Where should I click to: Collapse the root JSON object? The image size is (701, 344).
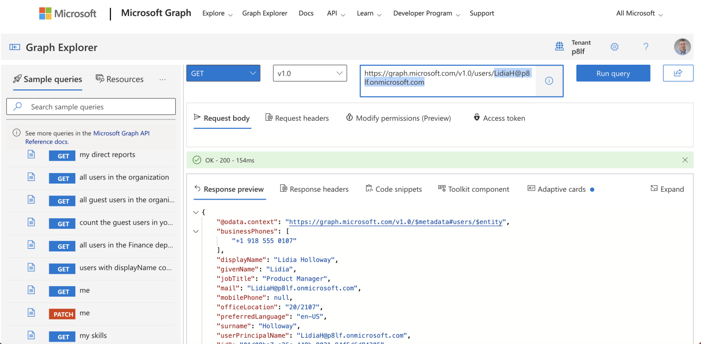click(x=196, y=212)
